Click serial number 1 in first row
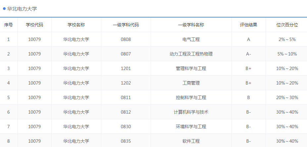 click(8, 39)
